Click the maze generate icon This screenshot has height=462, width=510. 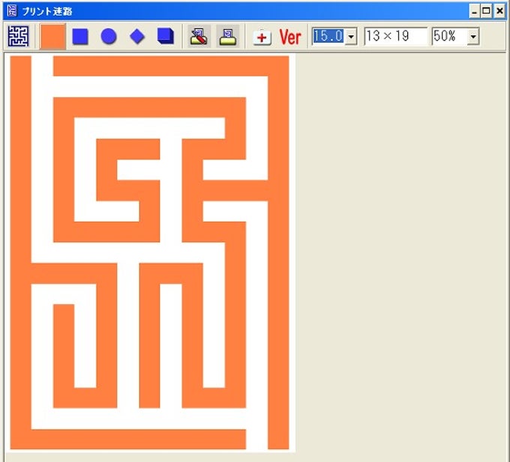[x=18, y=36]
